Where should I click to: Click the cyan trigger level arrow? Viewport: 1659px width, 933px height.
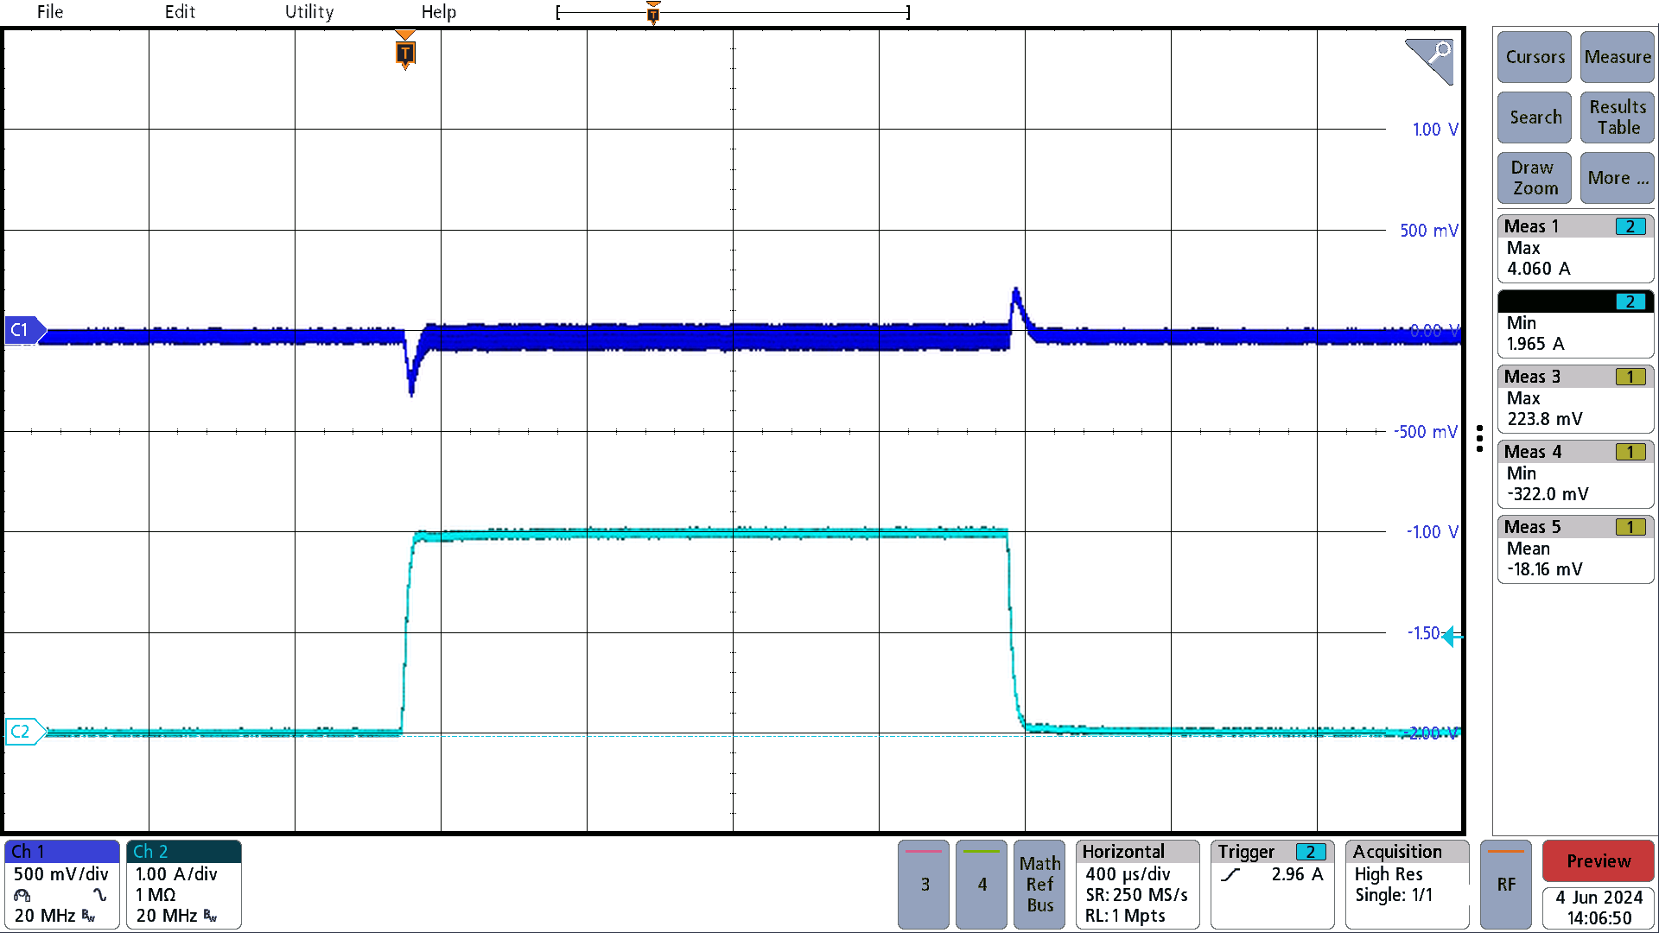point(1452,637)
